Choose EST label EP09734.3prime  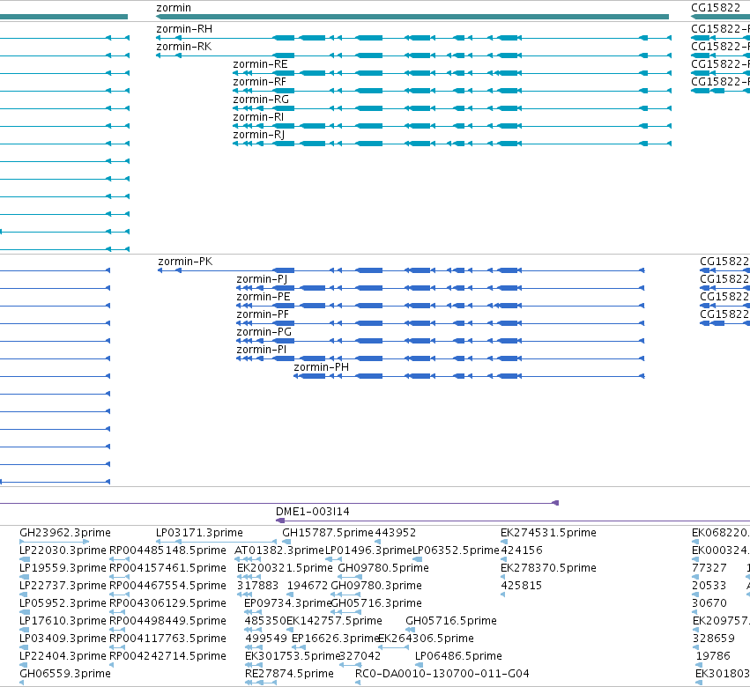288,603
